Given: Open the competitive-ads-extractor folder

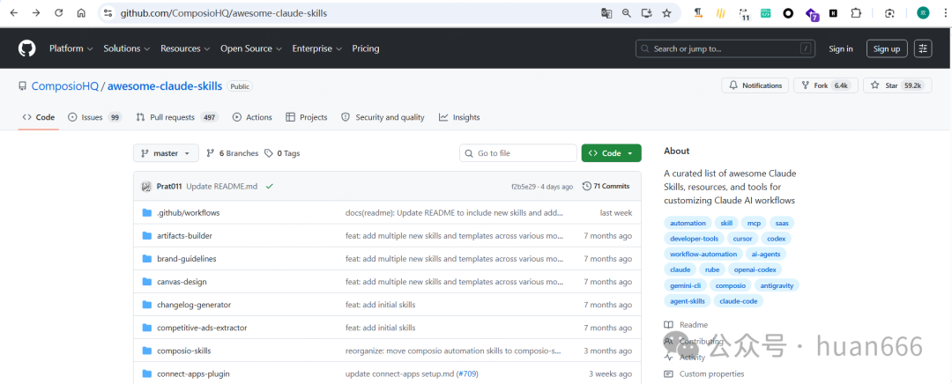Looking at the screenshot, I should [x=202, y=328].
